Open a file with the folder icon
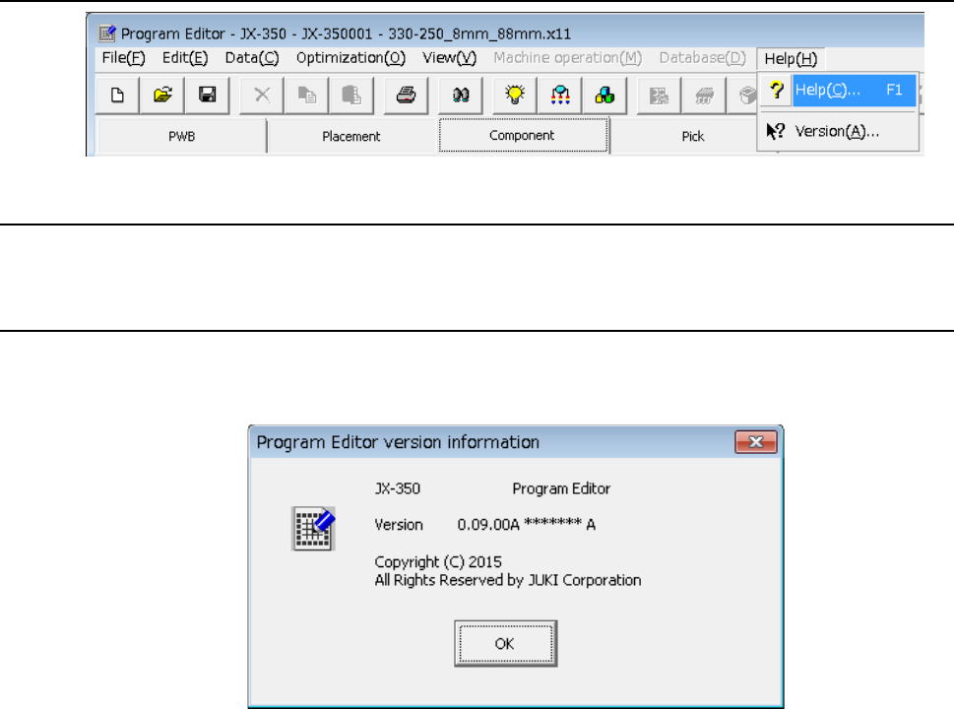This screenshot has width=954, height=709. click(162, 95)
